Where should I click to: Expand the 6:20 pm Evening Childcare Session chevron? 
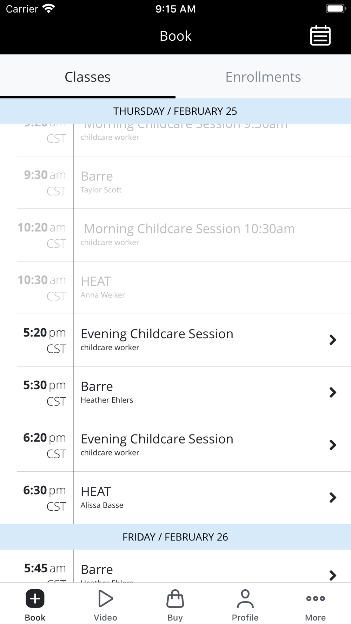[333, 445]
